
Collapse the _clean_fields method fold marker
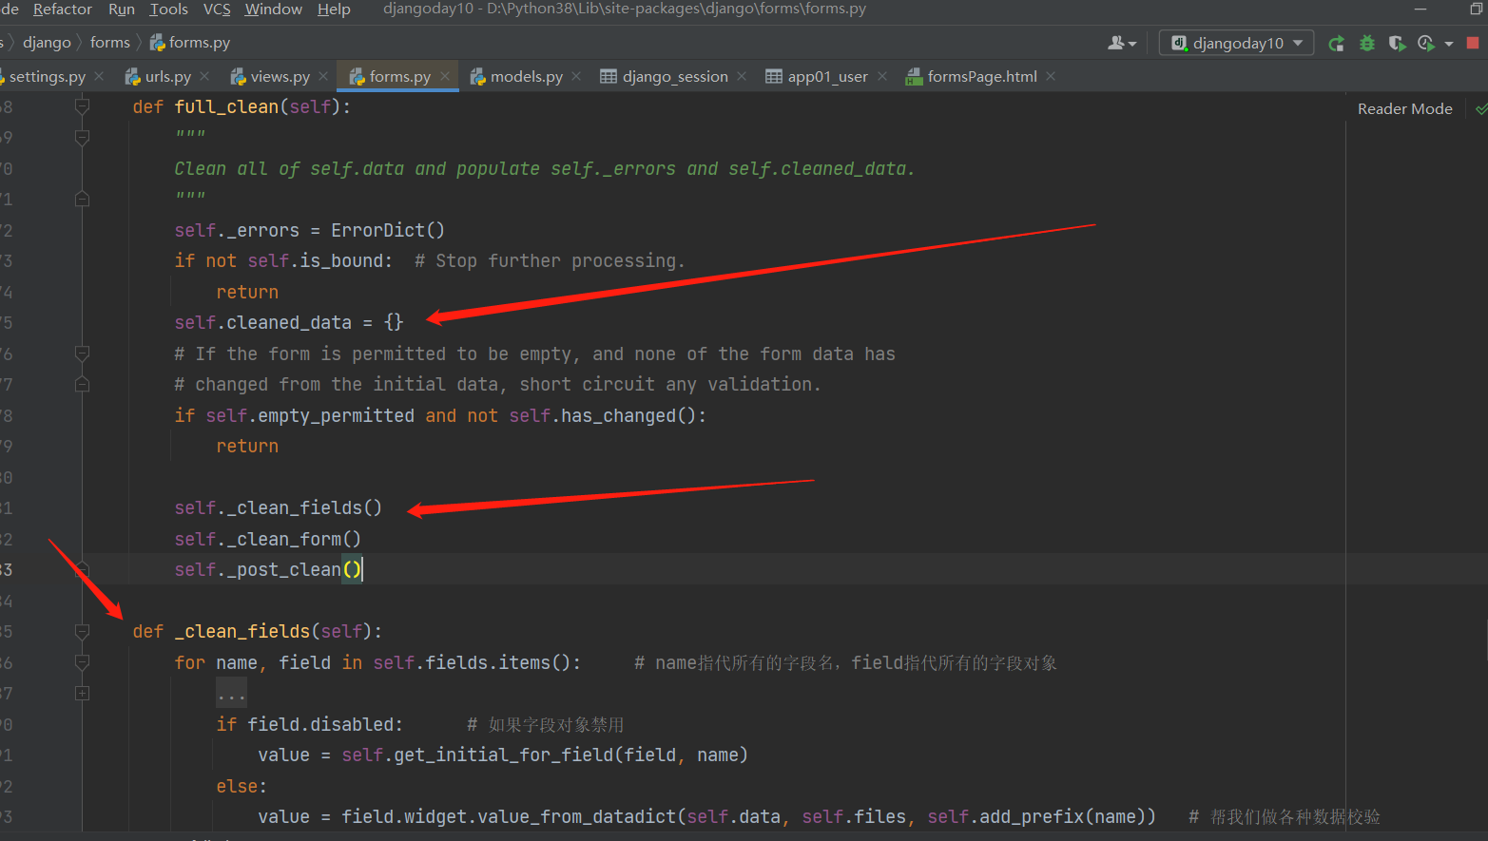(82, 632)
